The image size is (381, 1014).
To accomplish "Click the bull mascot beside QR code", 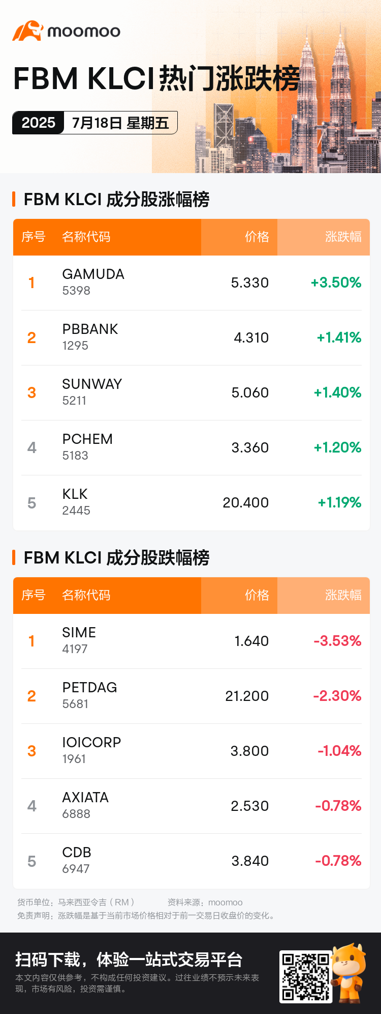I will (x=349, y=973).
